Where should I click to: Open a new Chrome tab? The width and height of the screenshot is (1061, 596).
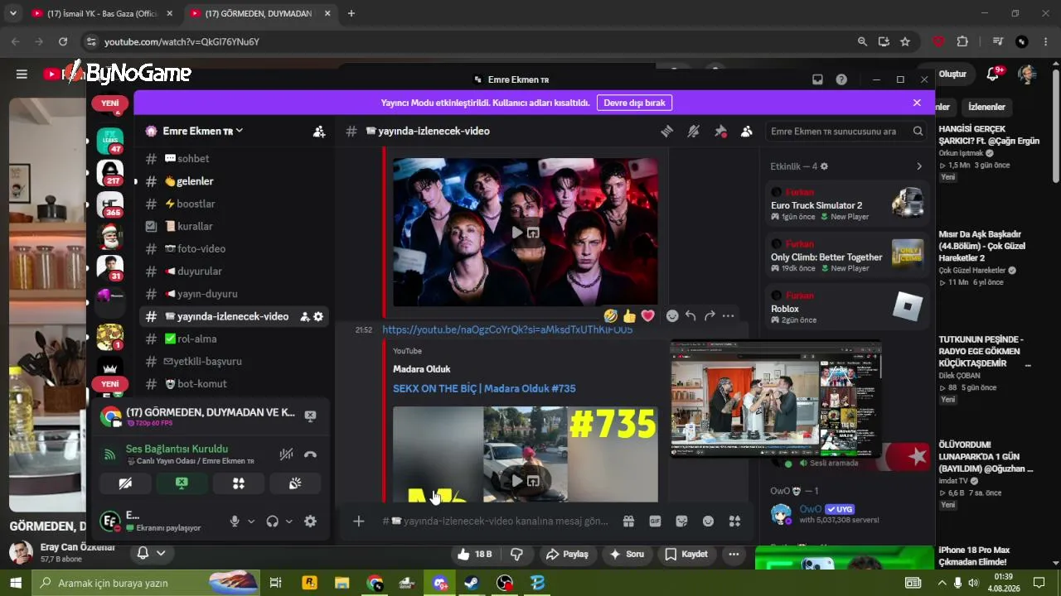(x=351, y=13)
